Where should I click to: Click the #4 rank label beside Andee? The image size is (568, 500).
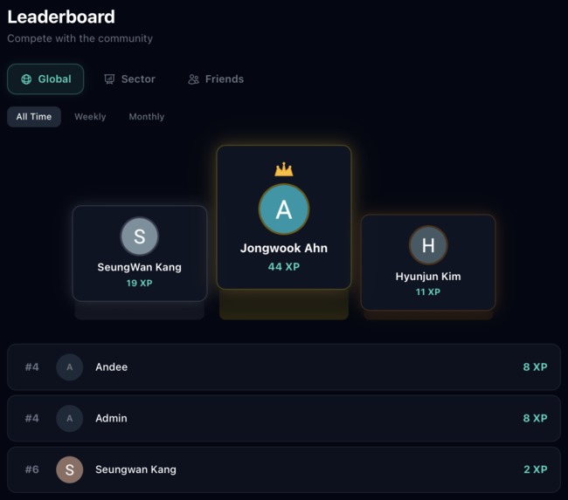pyautogui.click(x=31, y=366)
